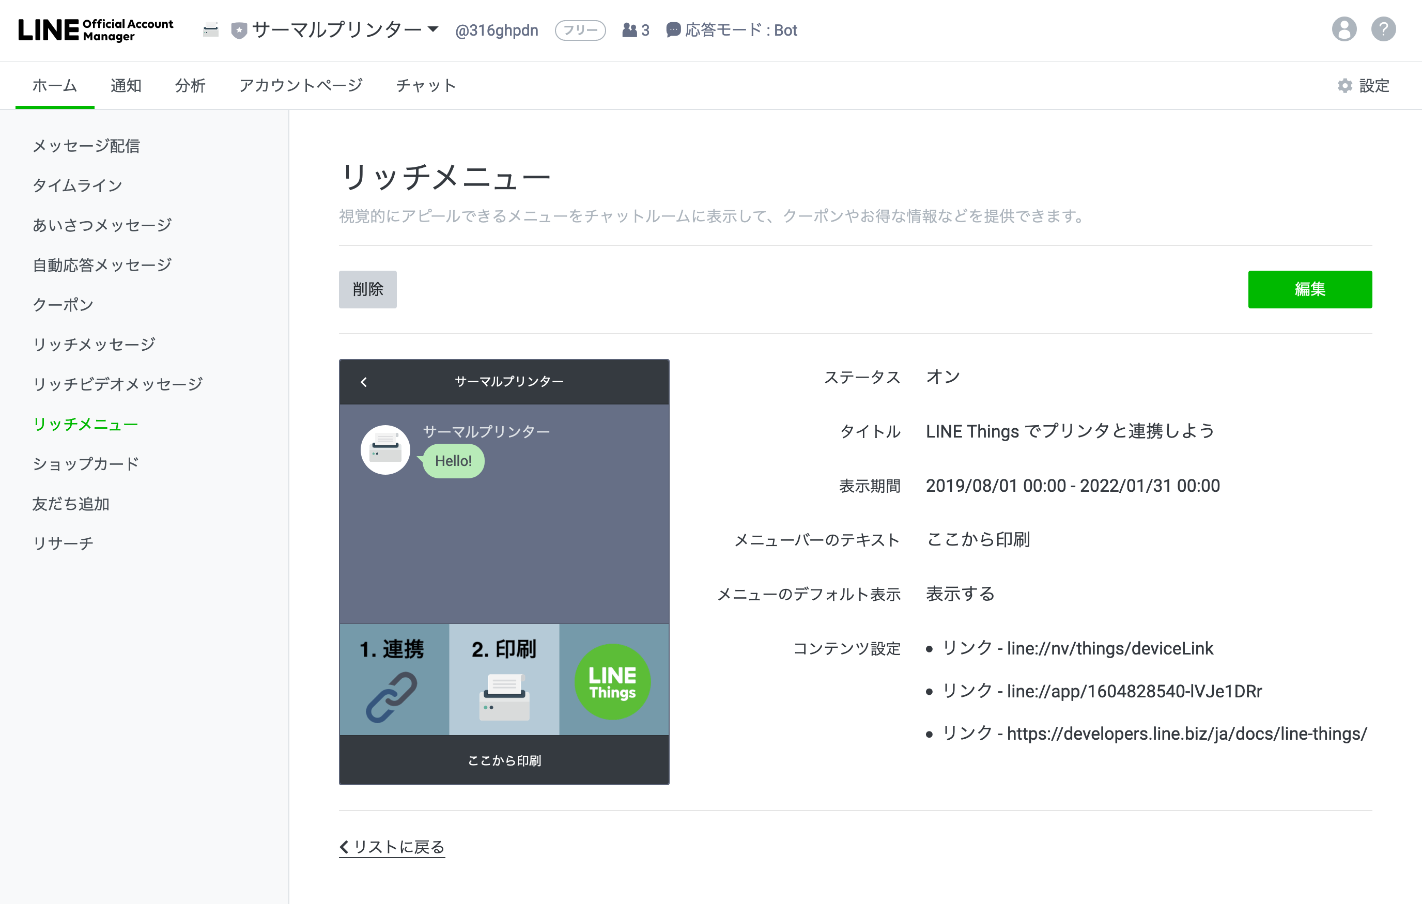Click the ここから印刷 menu bar in preview
The height and width of the screenshot is (904, 1422).
504,760
